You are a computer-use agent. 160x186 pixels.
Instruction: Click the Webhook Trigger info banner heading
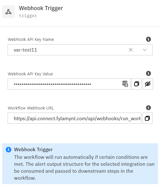coord(33,150)
